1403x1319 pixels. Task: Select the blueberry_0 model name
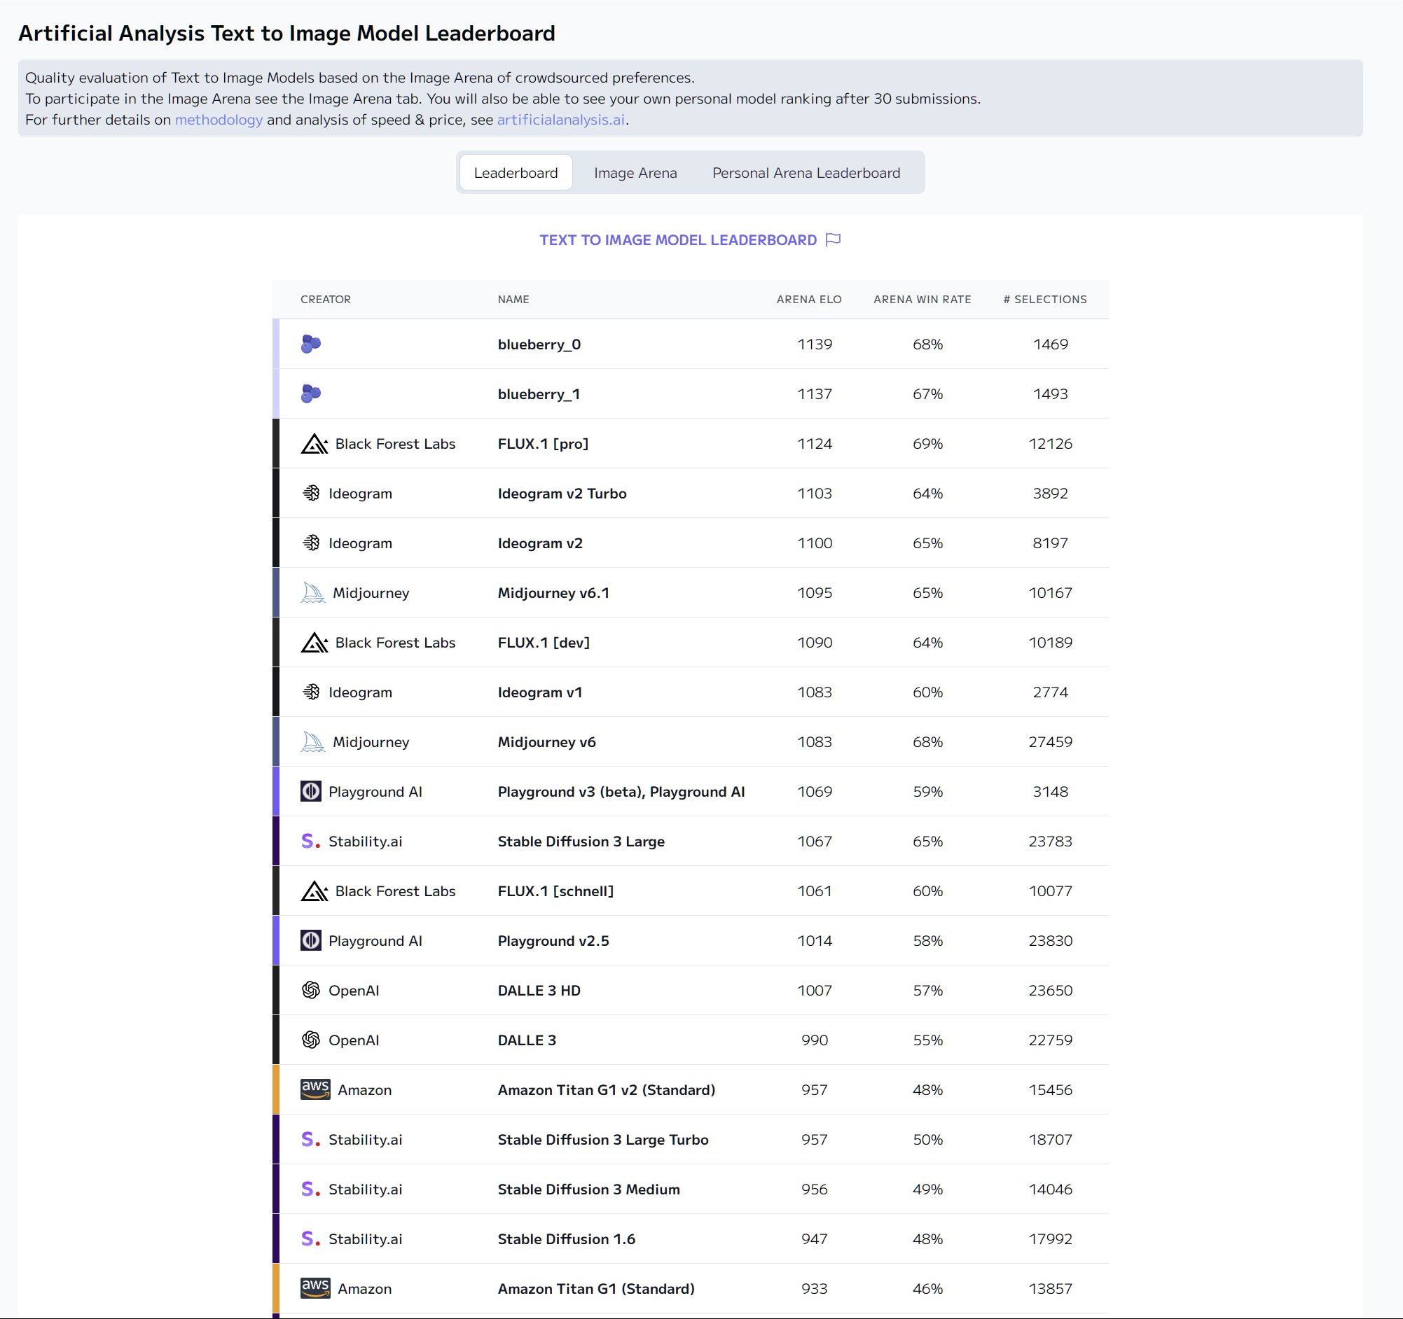(539, 344)
